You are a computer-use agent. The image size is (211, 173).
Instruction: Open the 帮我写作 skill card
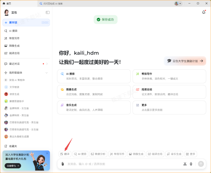pos(169,76)
